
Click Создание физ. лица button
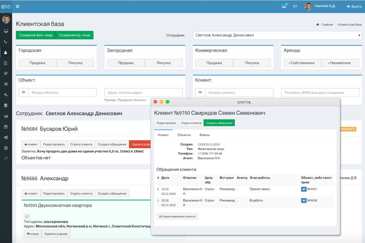pos(36,35)
